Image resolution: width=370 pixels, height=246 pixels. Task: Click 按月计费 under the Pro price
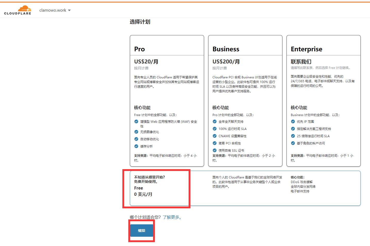[141, 68]
